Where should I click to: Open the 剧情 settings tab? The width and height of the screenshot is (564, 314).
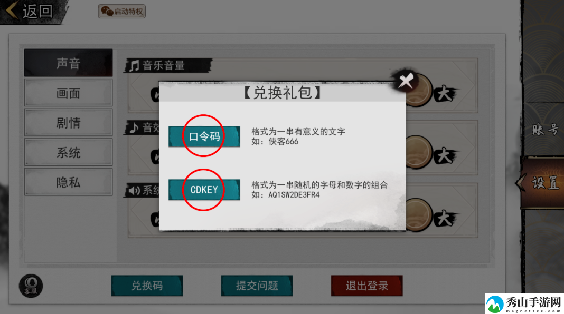coord(68,123)
